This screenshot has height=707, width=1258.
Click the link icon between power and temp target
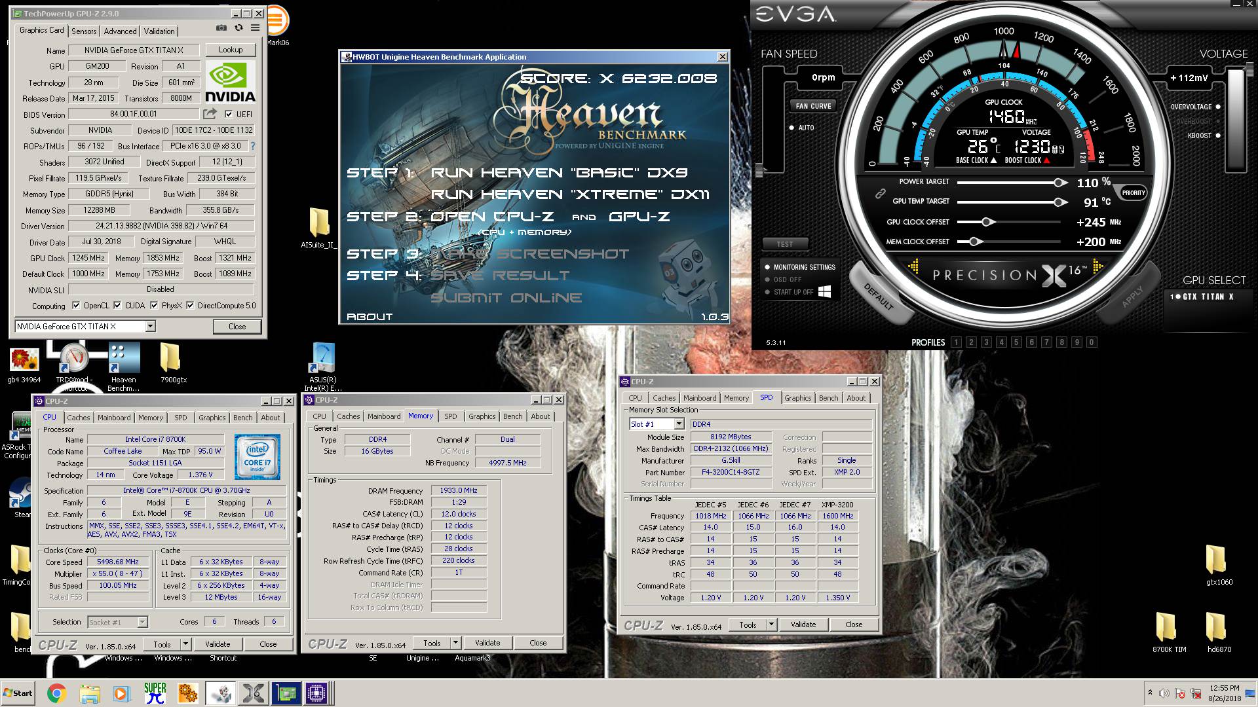(881, 193)
